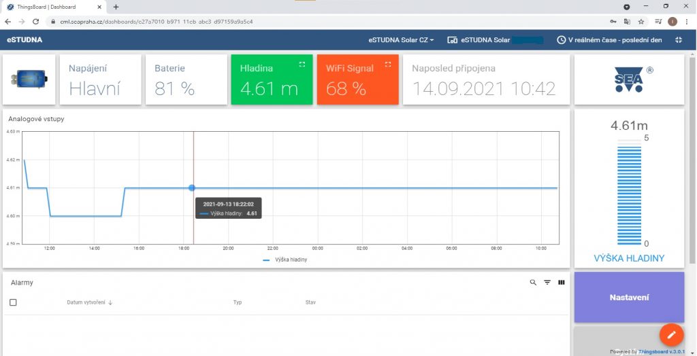697x356 pixels.
Task: Click the VÝŠKA HLADINY gauge label
Action: point(629,258)
